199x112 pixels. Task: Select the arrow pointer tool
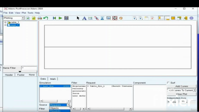[78, 18]
